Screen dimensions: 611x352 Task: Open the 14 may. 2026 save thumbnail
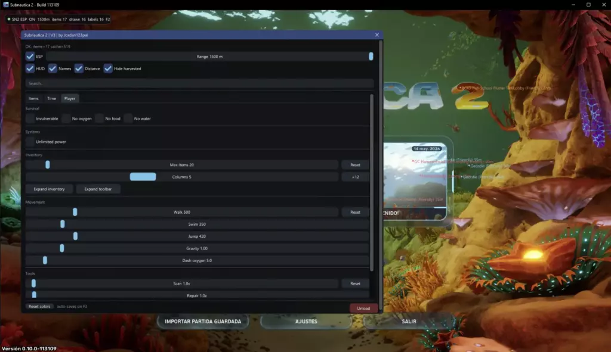pyautogui.click(x=415, y=181)
